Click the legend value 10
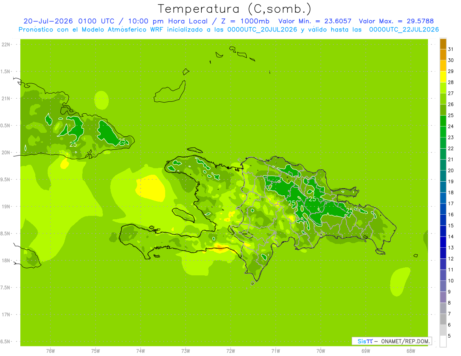461x356 pixels. pos(451,281)
